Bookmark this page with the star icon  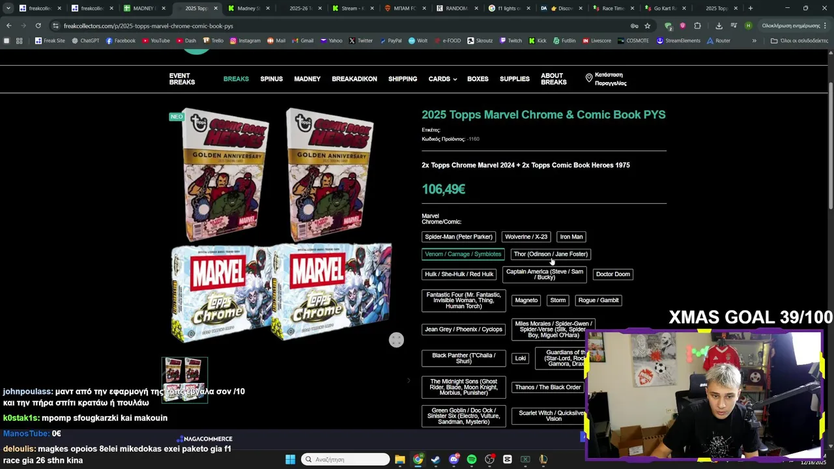click(x=647, y=25)
